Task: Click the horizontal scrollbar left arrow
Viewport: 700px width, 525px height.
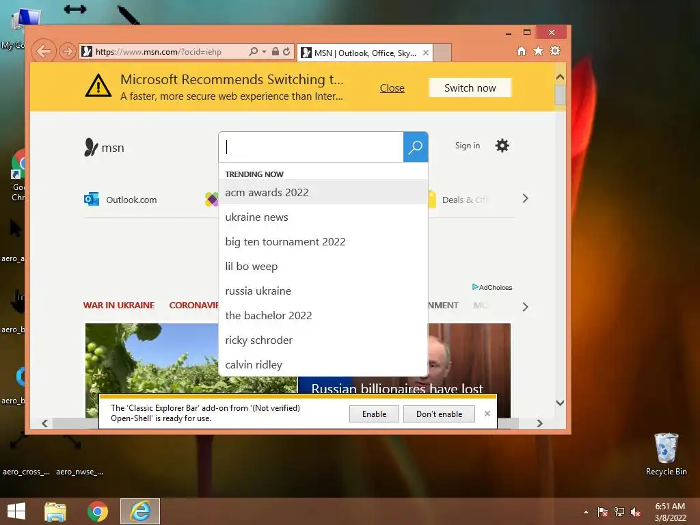Action: coord(44,423)
